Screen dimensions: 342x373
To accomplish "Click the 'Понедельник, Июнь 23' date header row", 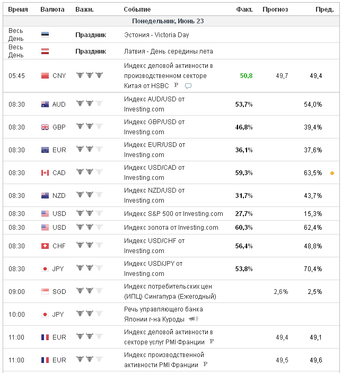I will (x=168, y=21).
